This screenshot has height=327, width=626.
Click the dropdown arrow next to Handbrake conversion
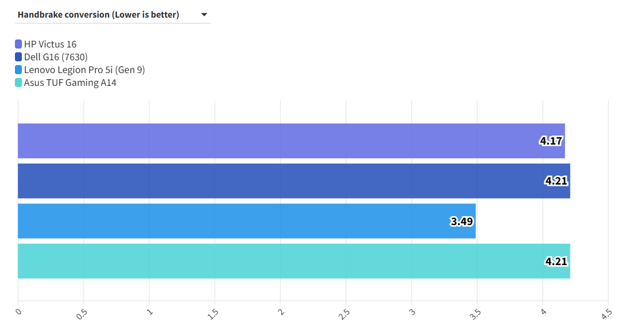coord(204,15)
